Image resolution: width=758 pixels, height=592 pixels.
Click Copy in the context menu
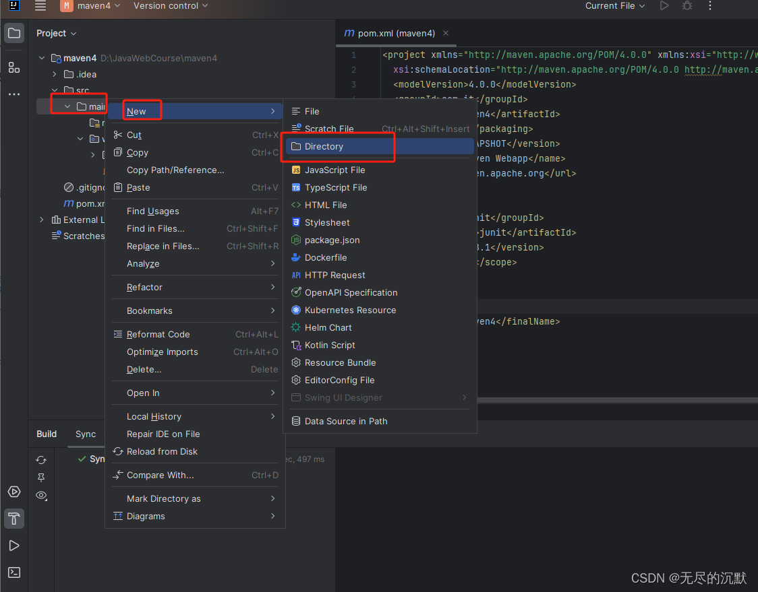[x=196, y=153]
